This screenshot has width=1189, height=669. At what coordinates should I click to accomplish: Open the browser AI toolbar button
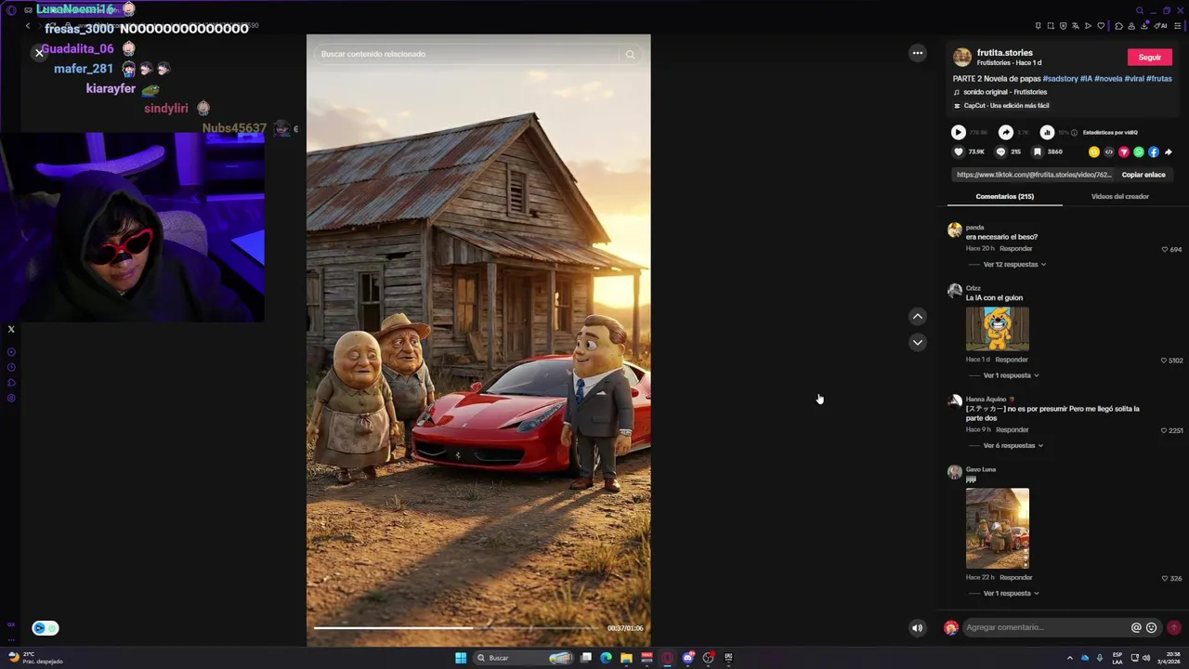point(1160,26)
